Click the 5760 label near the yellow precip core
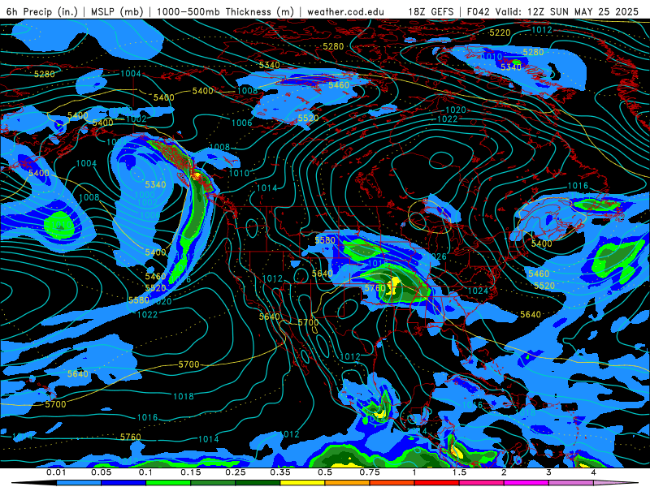The height and width of the screenshot is (487, 650). 375,288
